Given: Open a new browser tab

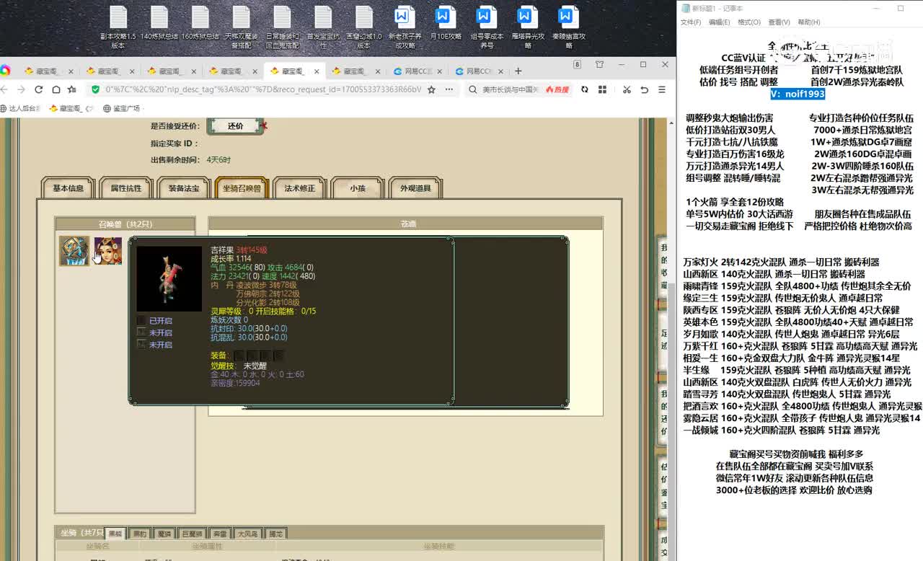Looking at the screenshot, I should [x=518, y=71].
